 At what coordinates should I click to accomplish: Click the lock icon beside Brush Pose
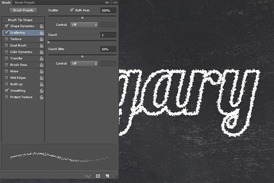(x=42, y=65)
